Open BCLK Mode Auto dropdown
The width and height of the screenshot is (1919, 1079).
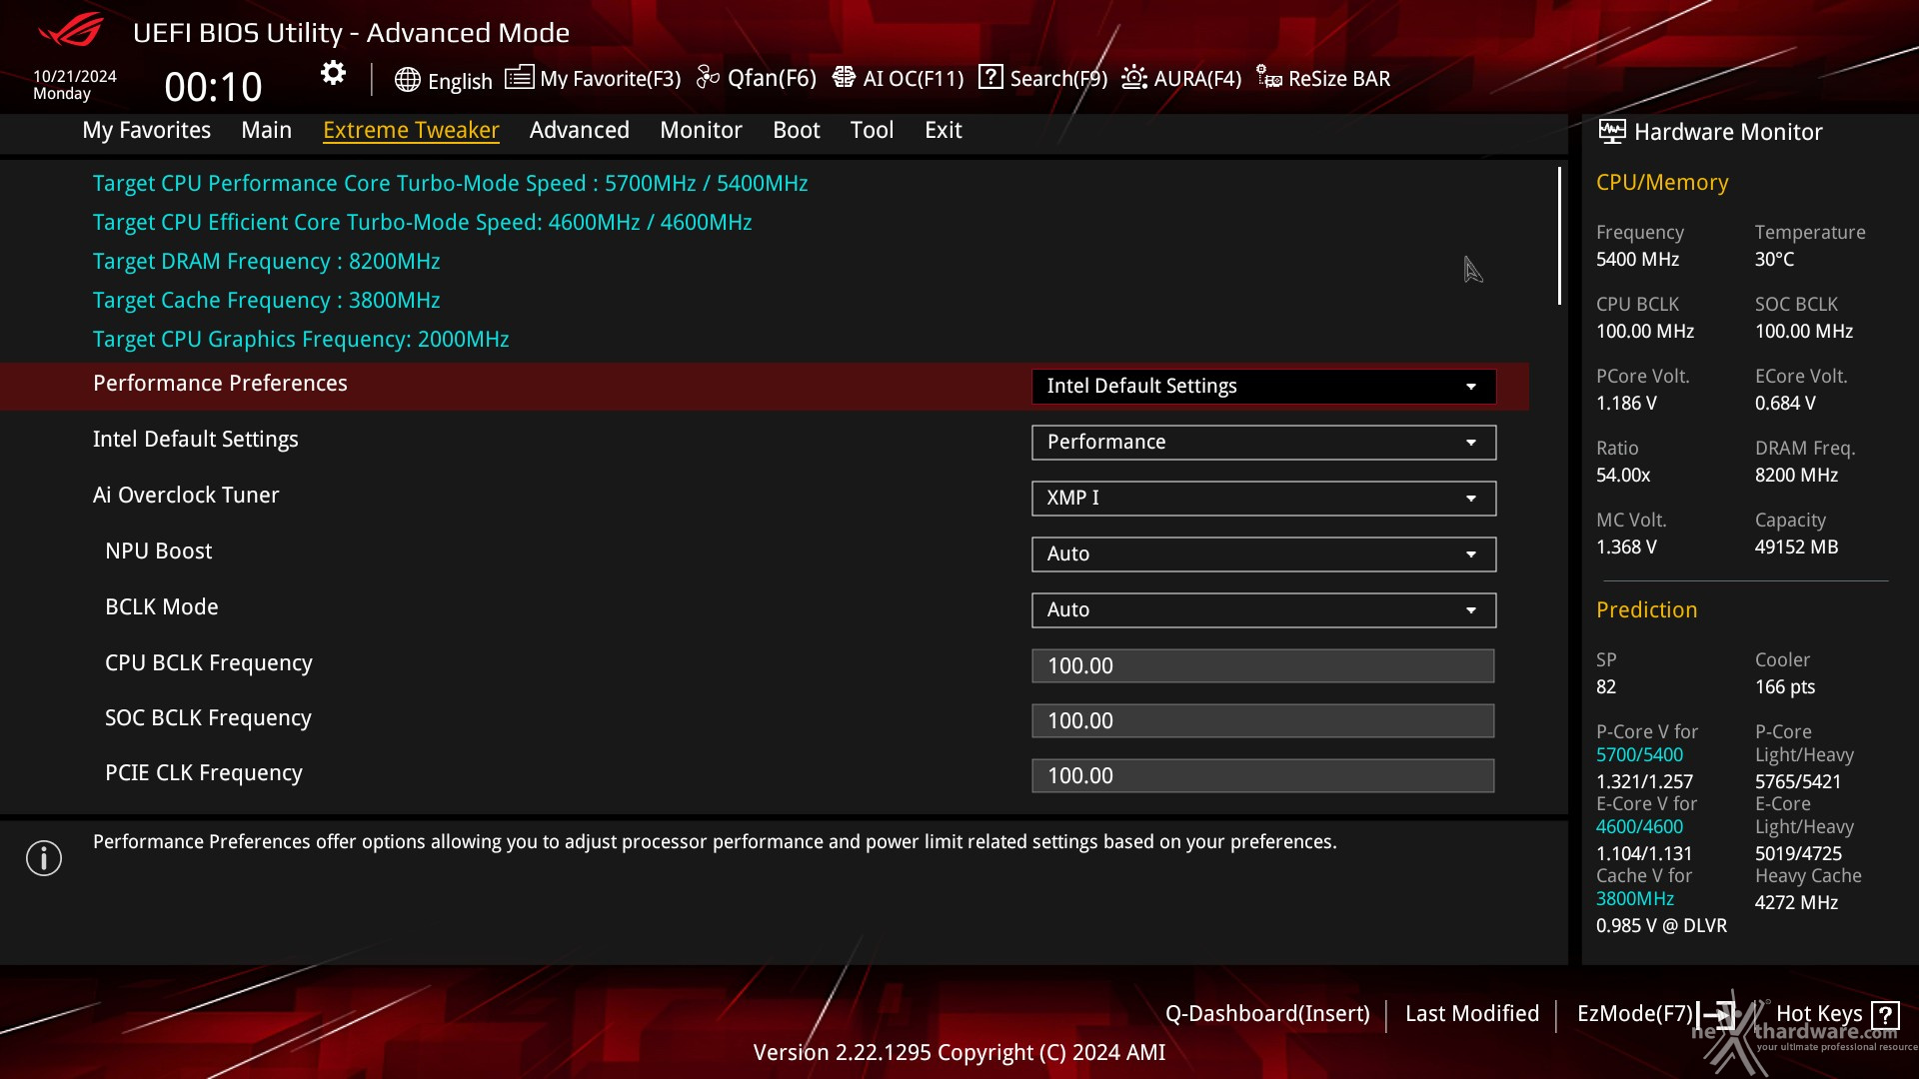1263,610
